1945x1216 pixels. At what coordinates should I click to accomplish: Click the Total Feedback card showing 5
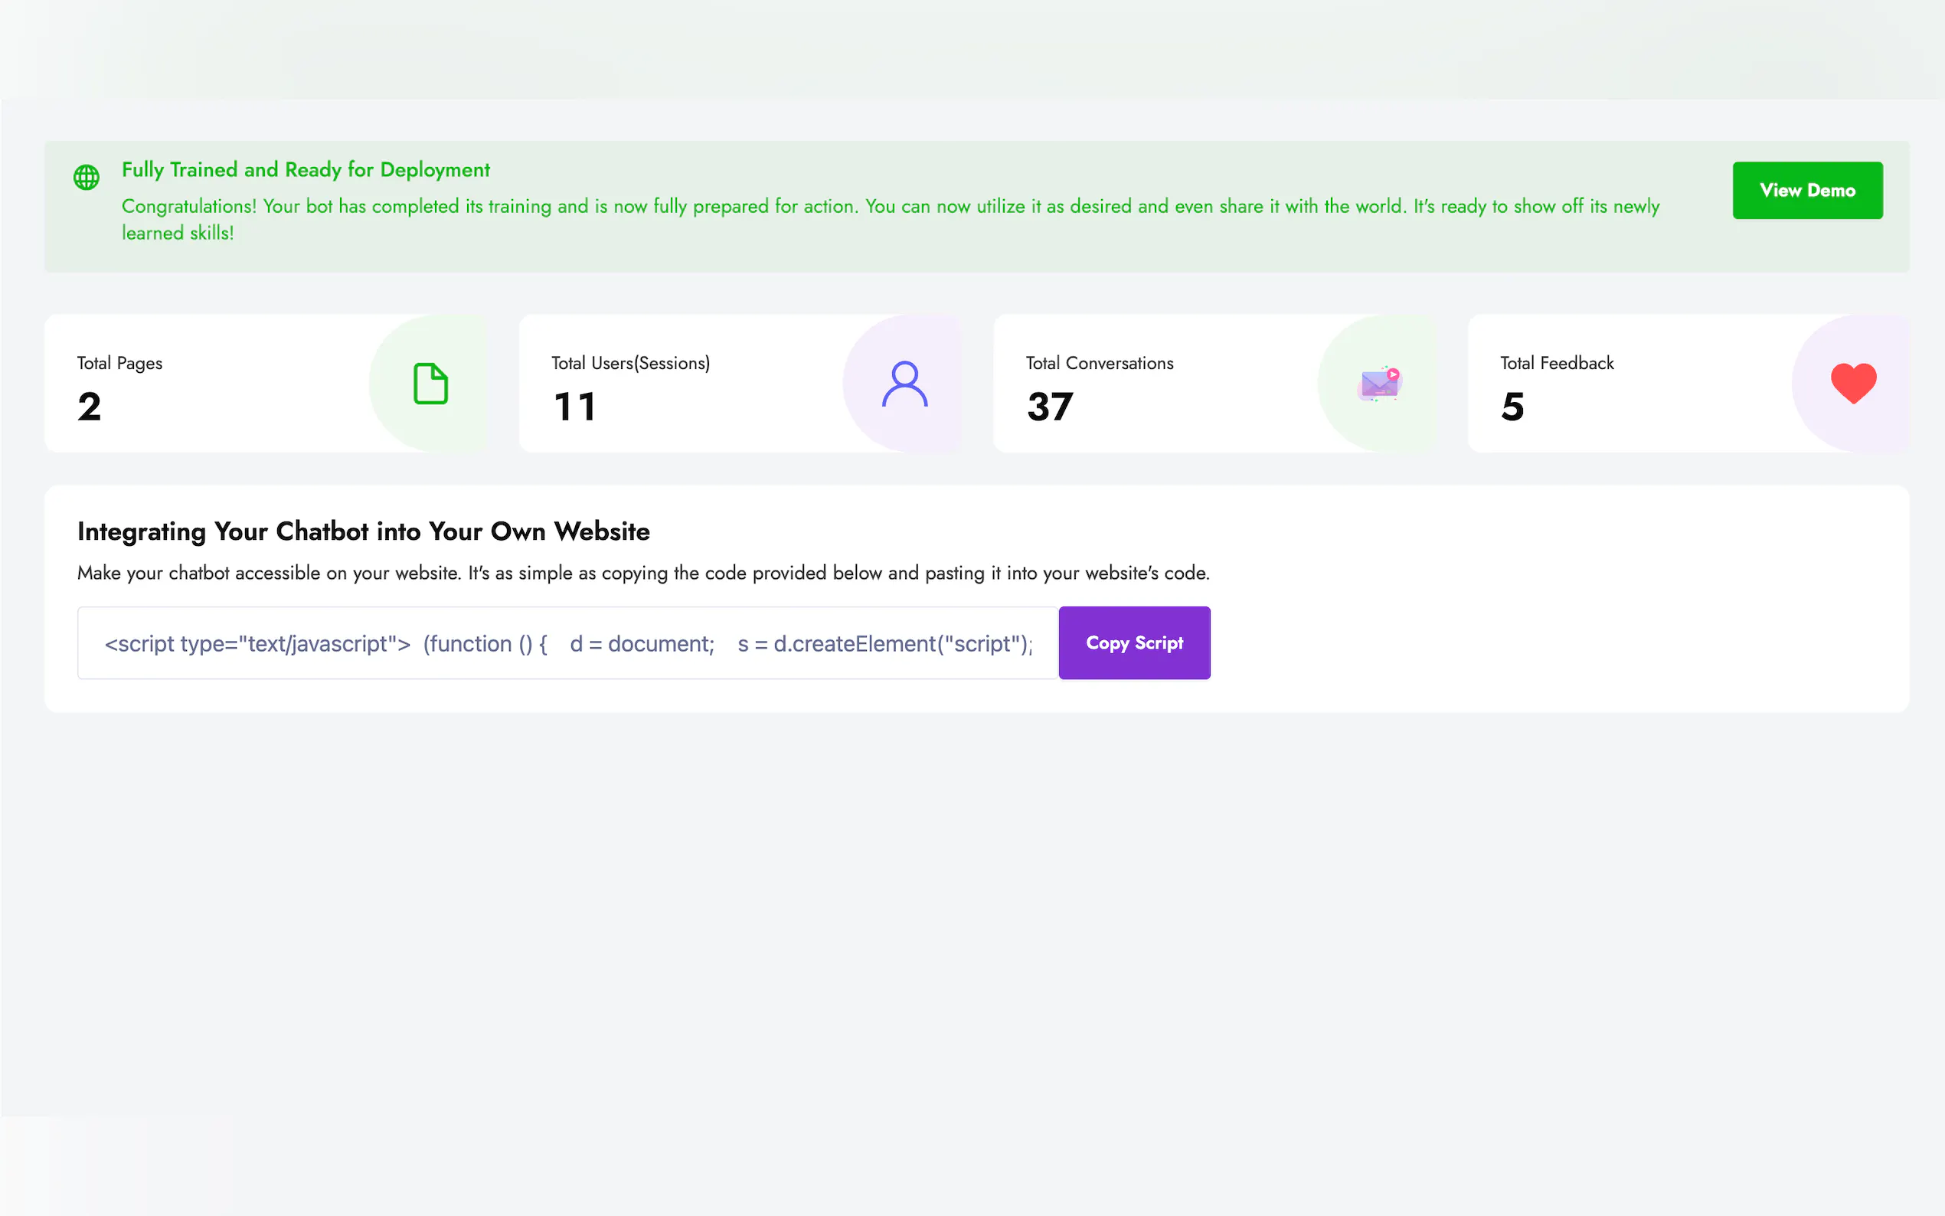pyautogui.click(x=1688, y=384)
